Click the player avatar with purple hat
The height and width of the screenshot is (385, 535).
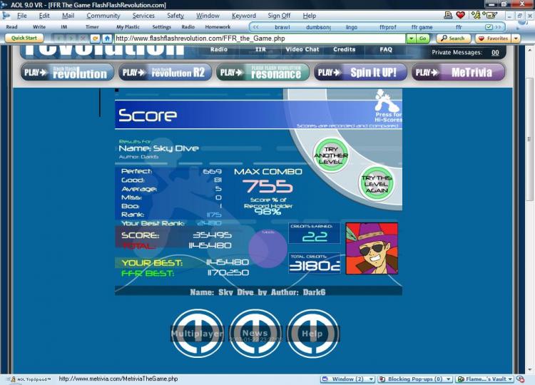pyautogui.click(x=372, y=249)
